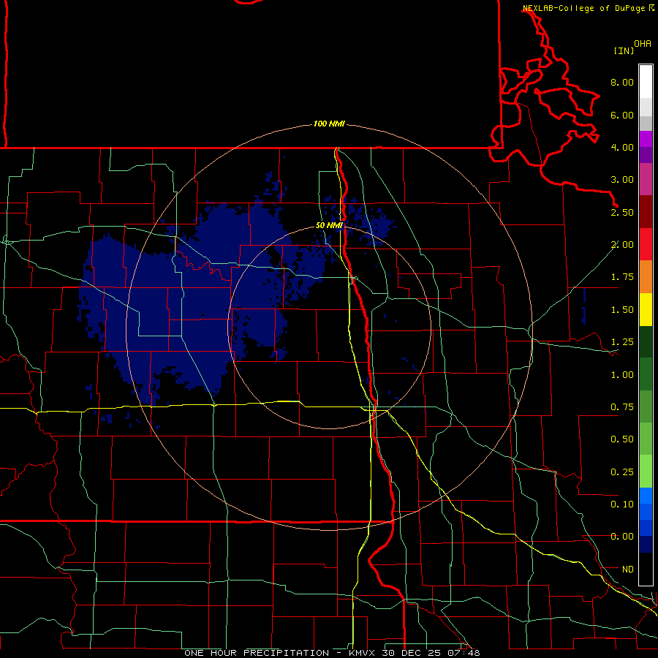
Task: Click the bright magenta segment of color scale
Action: coord(646,139)
